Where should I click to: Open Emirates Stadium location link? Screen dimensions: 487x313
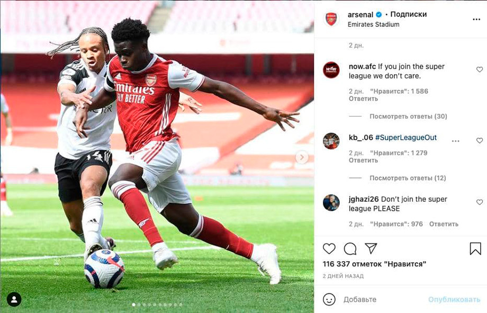tap(373, 24)
